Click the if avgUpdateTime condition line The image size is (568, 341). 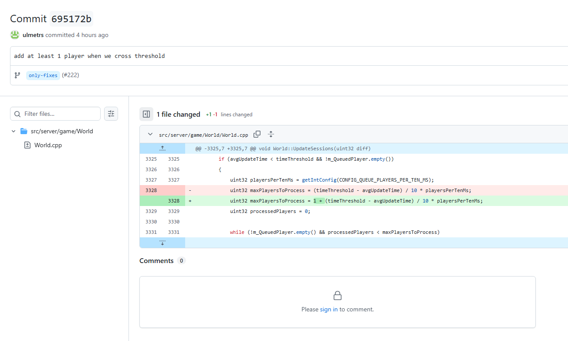point(306,159)
